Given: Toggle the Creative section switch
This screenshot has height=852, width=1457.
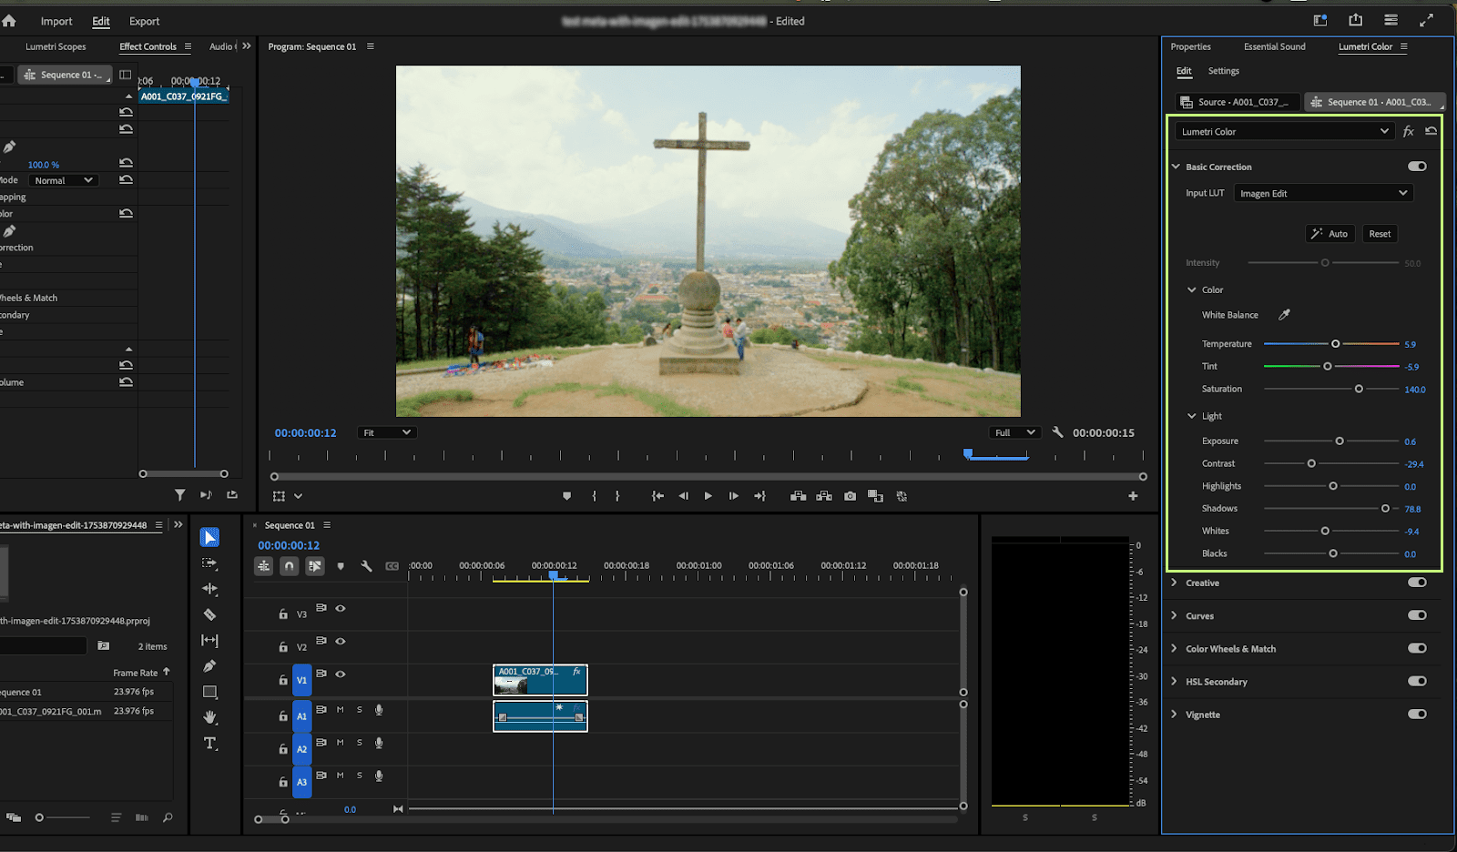Looking at the screenshot, I should (1417, 583).
